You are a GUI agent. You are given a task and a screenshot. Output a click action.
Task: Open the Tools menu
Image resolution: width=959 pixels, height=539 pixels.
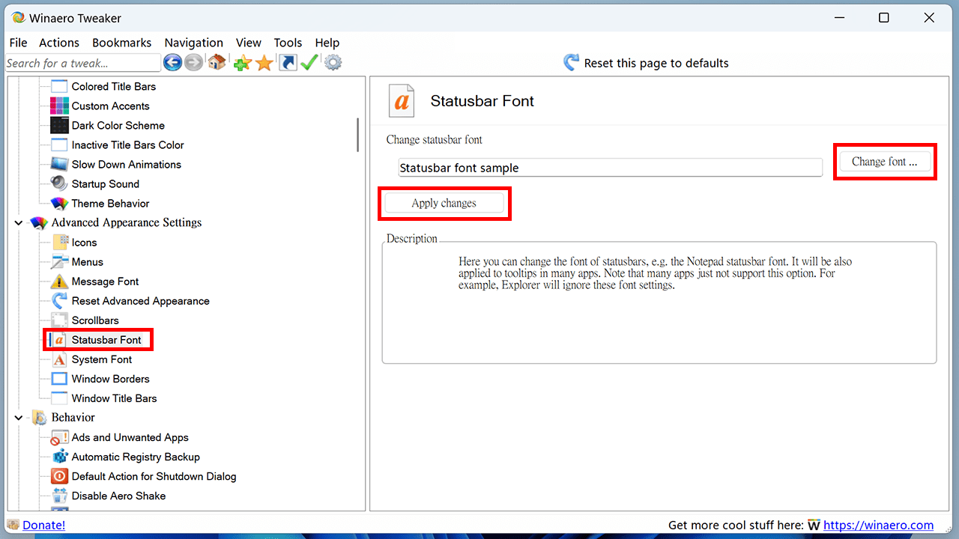click(x=288, y=43)
